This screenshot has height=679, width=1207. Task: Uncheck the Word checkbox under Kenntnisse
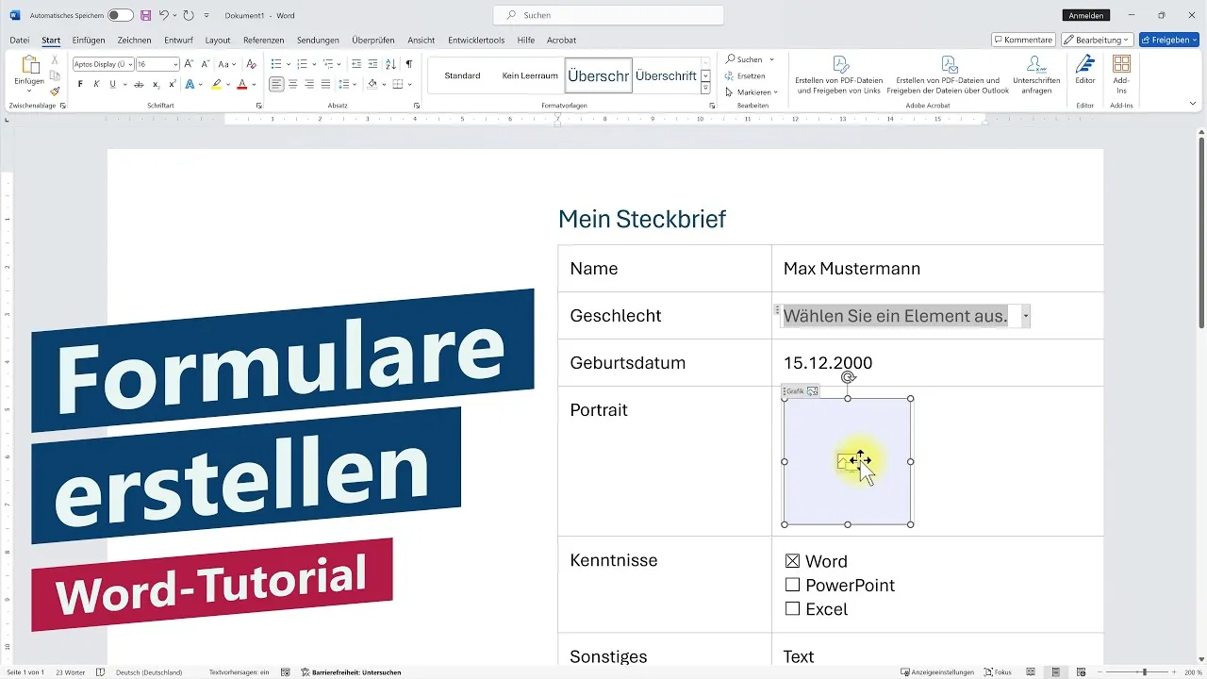792,560
